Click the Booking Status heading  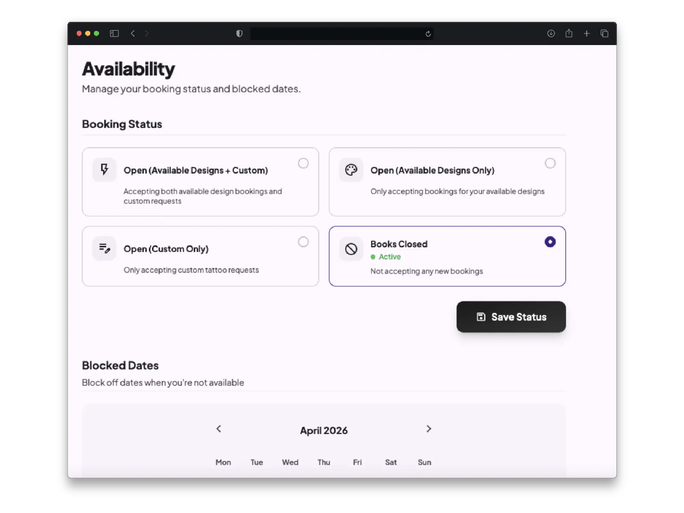coord(122,124)
